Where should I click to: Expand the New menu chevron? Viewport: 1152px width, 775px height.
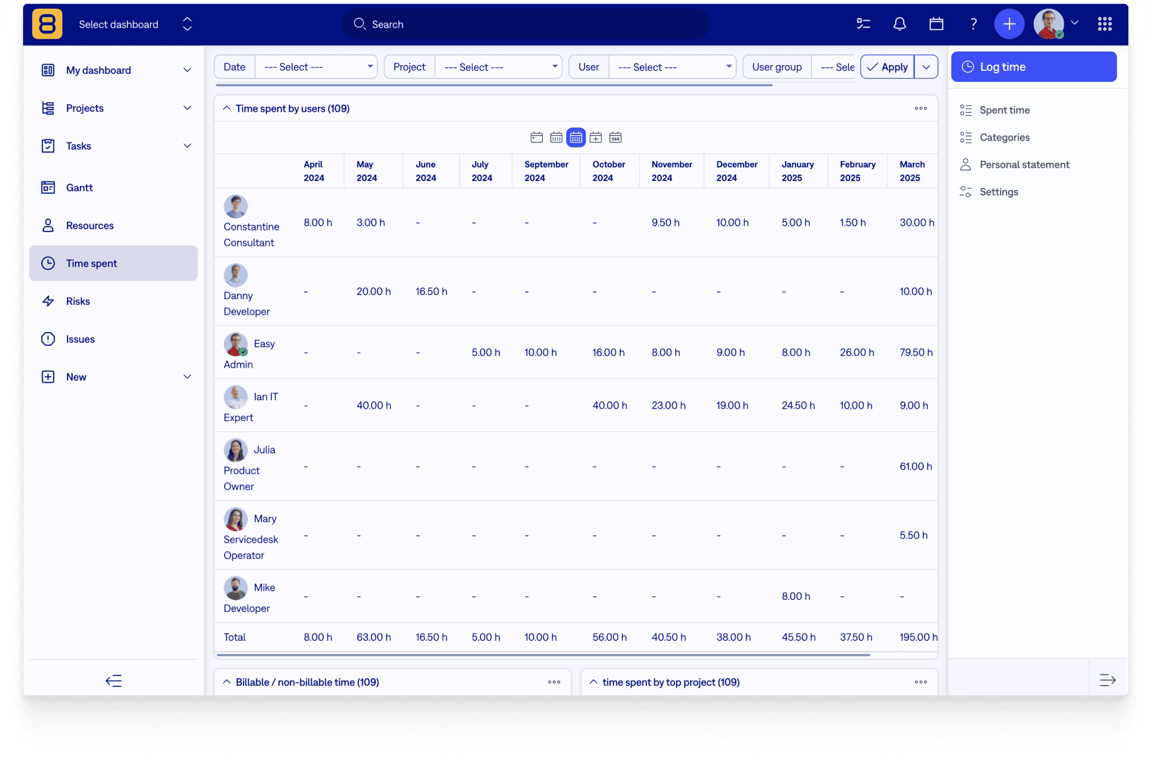(x=187, y=377)
